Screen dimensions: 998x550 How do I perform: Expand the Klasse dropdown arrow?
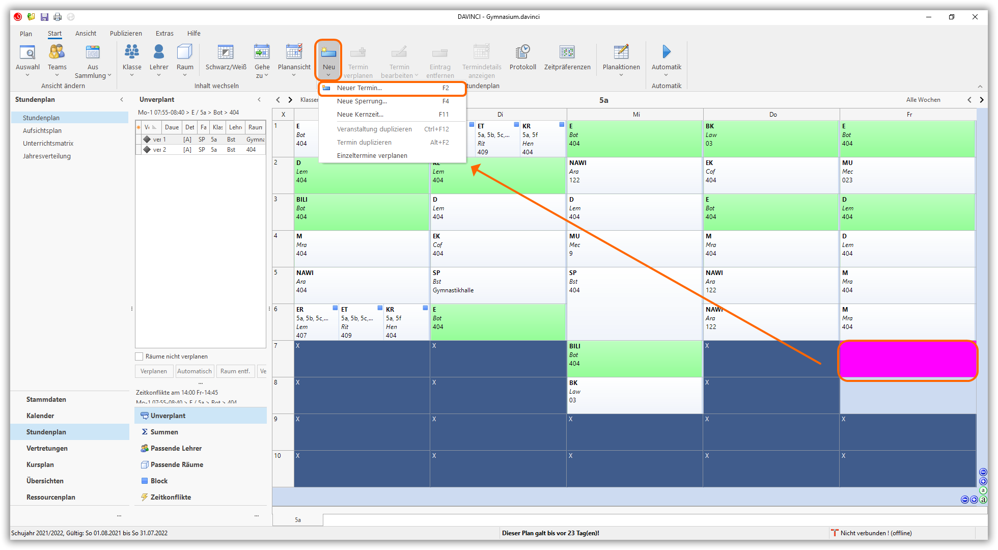pyautogui.click(x=132, y=75)
